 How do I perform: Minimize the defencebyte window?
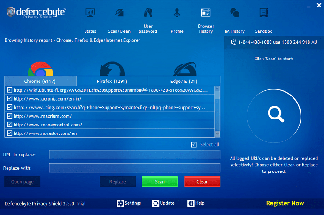coord(309,6)
